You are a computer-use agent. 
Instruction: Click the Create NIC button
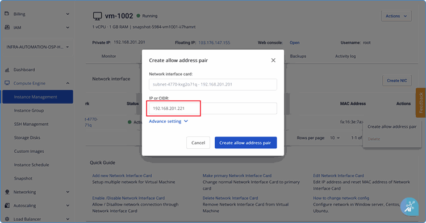click(x=397, y=80)
